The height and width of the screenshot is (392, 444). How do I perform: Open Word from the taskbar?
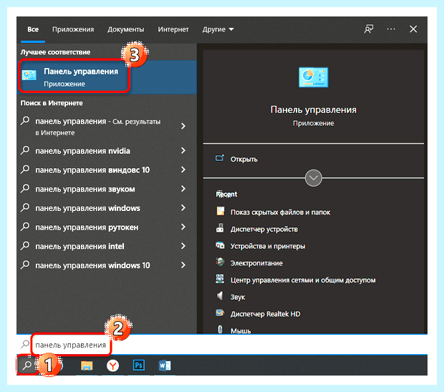[165, 366]
